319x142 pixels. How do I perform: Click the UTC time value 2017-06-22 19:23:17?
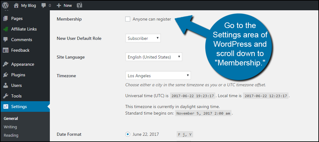click(193, 96)
